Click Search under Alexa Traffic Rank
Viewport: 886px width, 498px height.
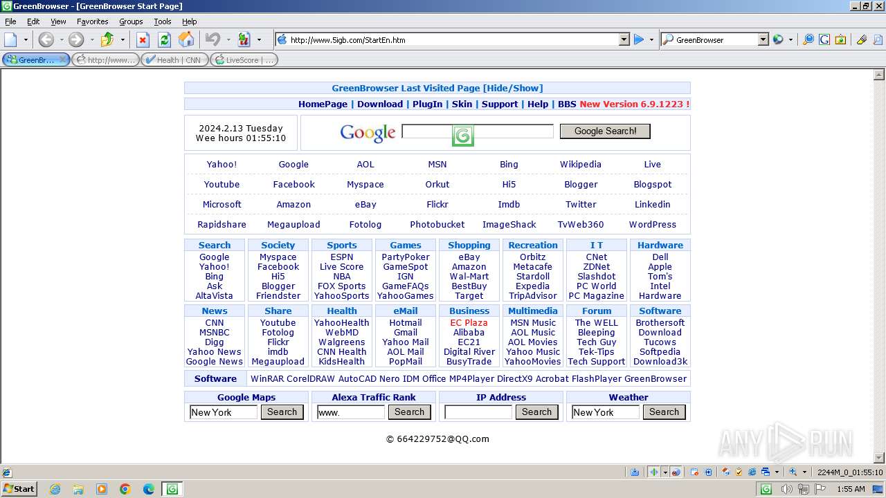pyautogui.click(x=409, y=412)
